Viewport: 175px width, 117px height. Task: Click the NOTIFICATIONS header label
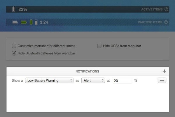(x=87, y=71)
